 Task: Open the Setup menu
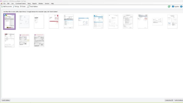coord(29,4)
